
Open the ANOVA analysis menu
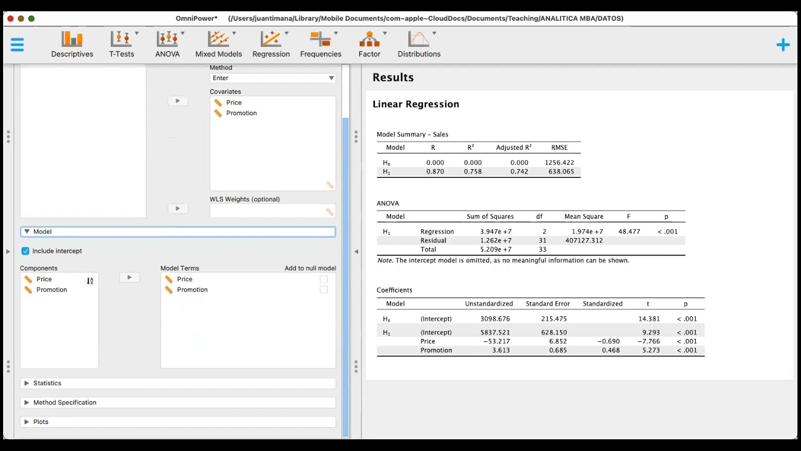[168, 44]
